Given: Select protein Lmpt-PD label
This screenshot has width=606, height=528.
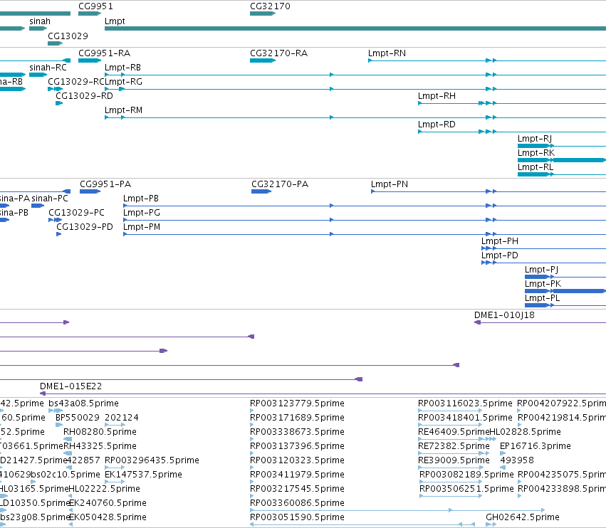Looking at the screenshot, I should tap(500, 255).
